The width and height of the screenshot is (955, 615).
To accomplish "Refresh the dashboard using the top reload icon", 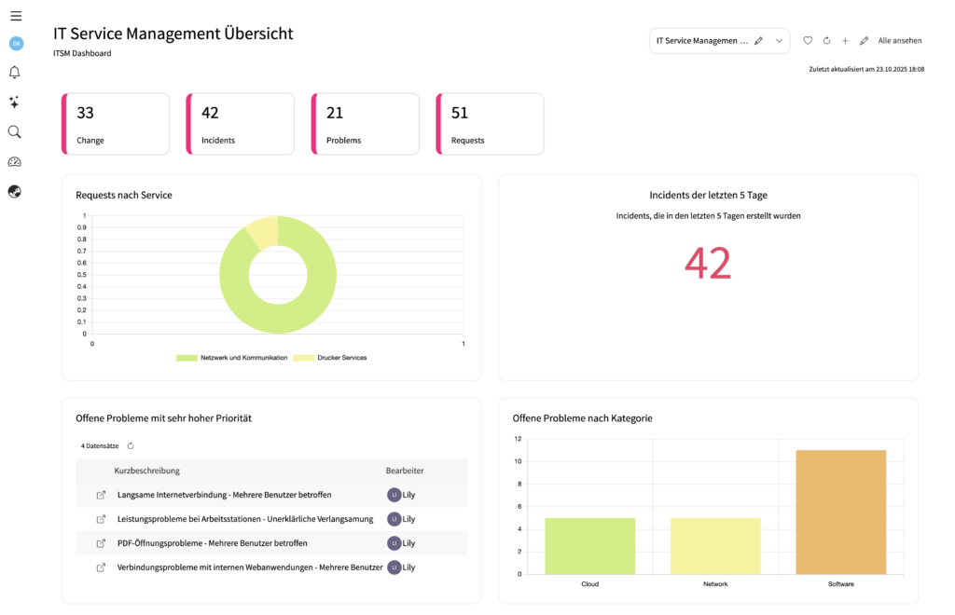I will (x=826, y=41).
